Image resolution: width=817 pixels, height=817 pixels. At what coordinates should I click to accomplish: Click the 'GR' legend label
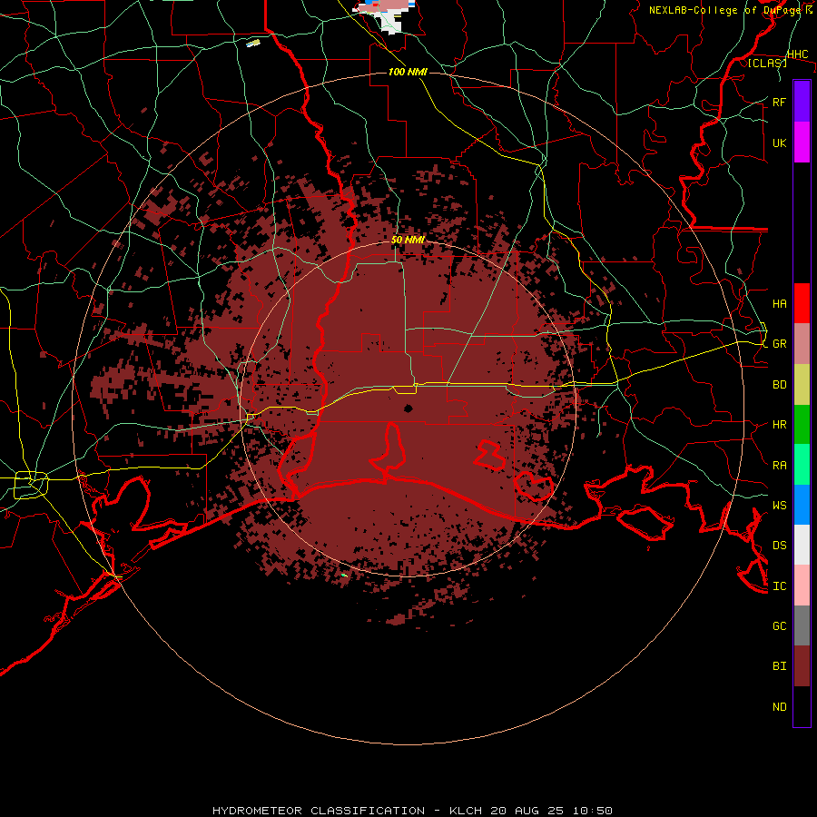(x=780, y=344)
